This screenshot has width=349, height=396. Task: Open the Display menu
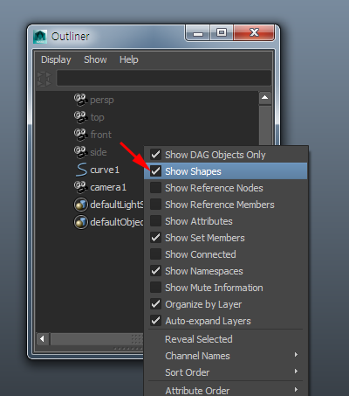point(56,59)
